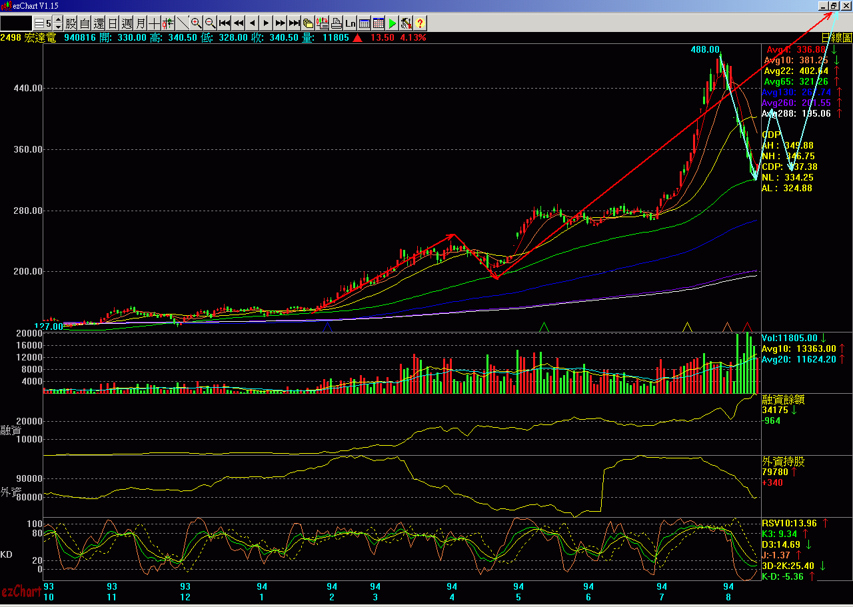Viewport: 853px width, 607px height.
Task: Click the NH 346.75 value
Action: [x=788, y=156]
